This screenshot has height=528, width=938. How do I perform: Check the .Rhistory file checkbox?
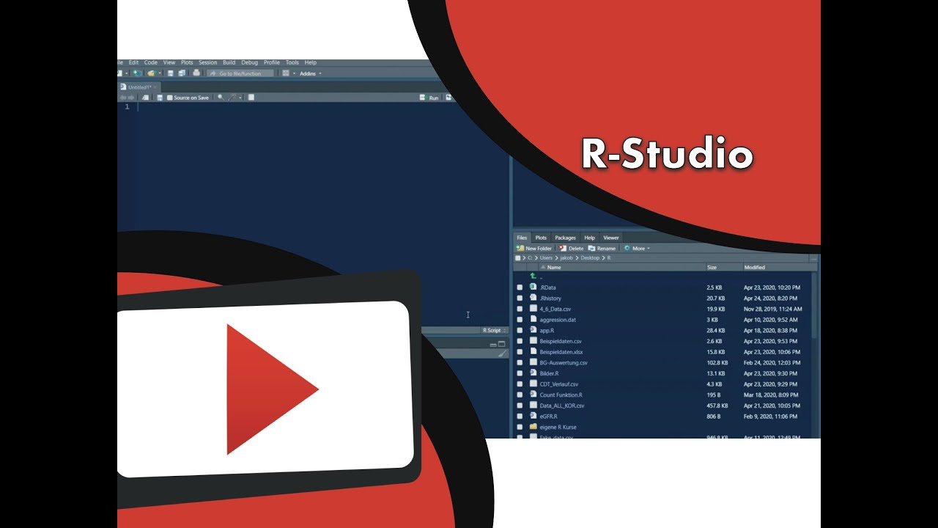520,298
